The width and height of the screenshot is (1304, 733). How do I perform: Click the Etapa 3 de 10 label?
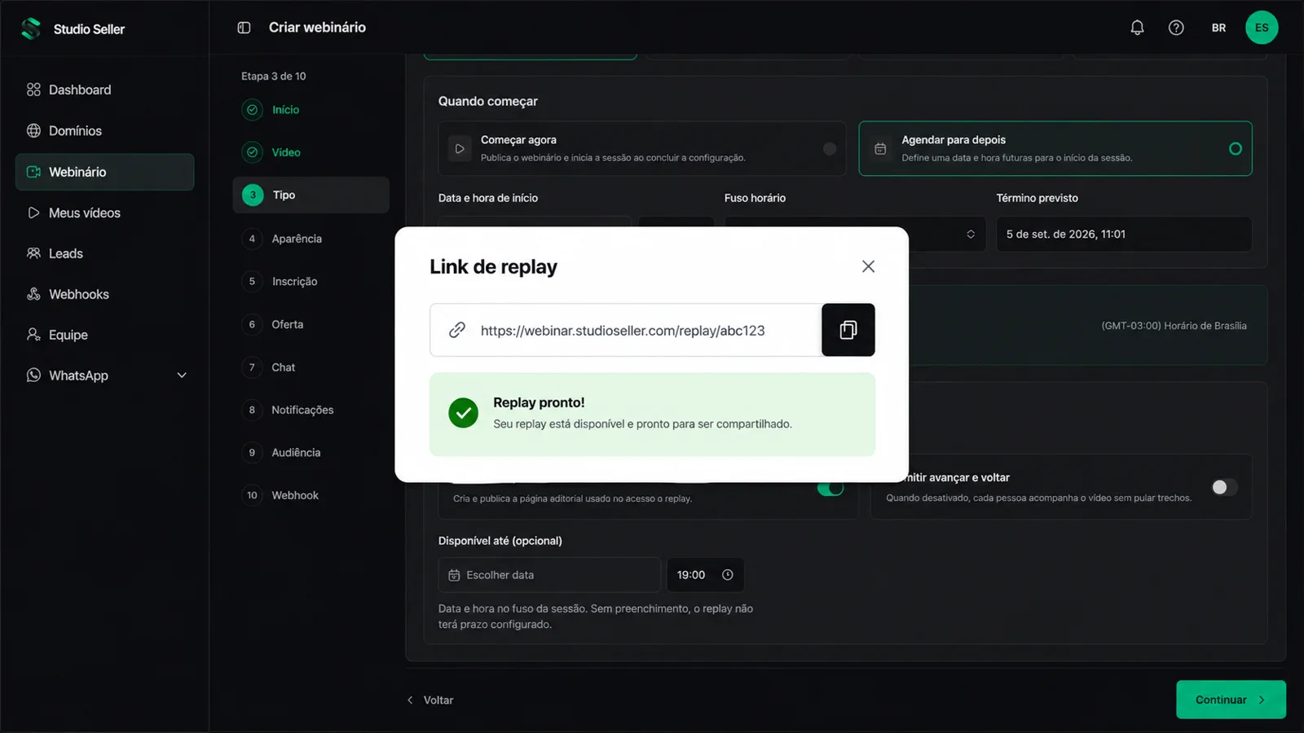274,76
